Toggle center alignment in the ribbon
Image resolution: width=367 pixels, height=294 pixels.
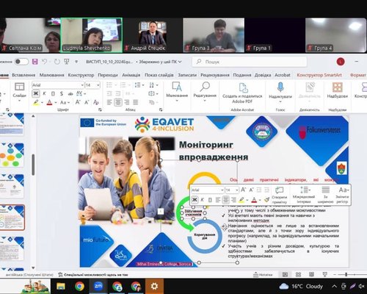[x=118, y=102]
